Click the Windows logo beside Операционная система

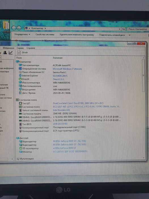[x=20, y=69]
